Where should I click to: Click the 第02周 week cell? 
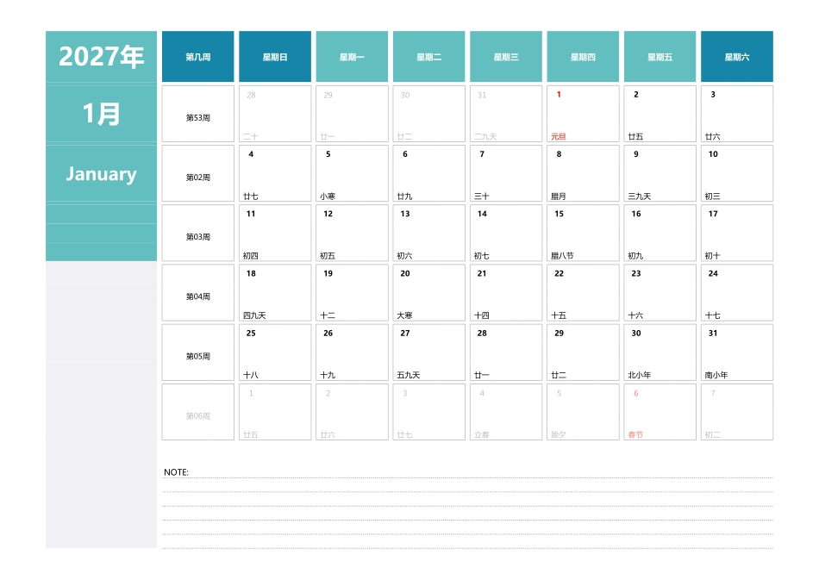point(198,173)
